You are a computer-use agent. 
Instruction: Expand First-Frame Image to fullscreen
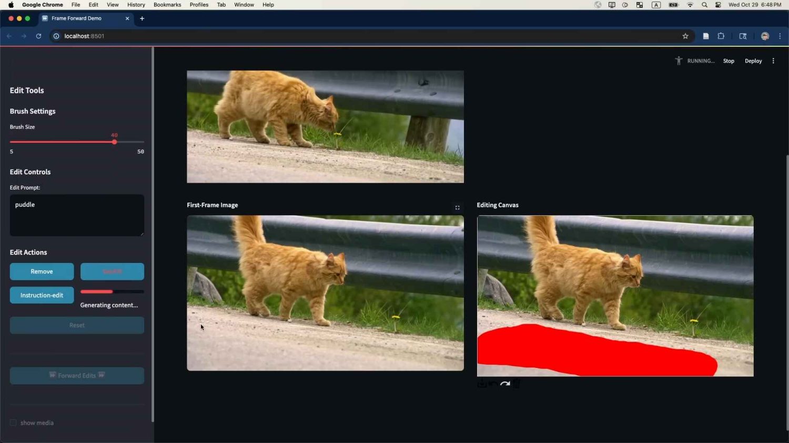(457, 208)
